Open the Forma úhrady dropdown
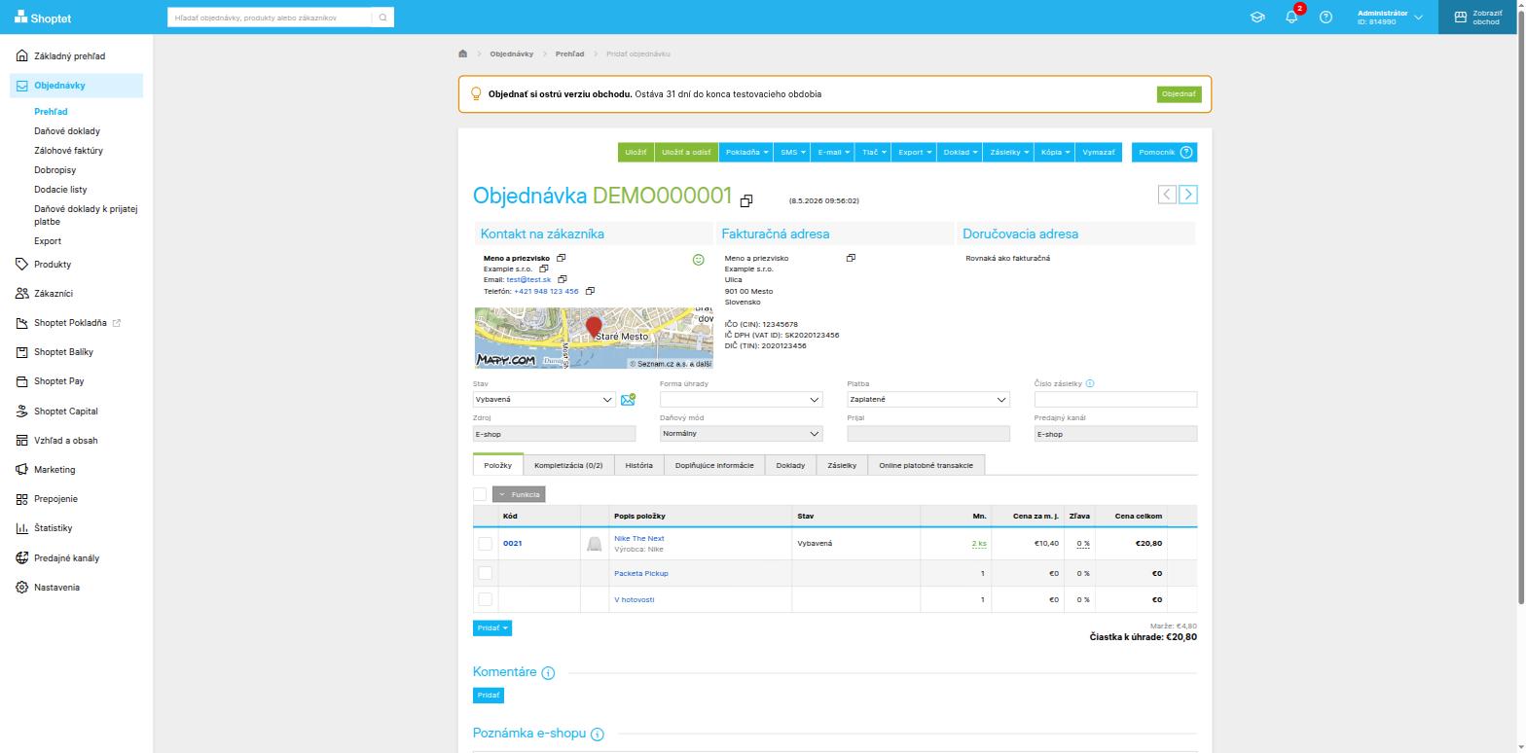Viewport: 1526px width, 753px height. (742, 399)
